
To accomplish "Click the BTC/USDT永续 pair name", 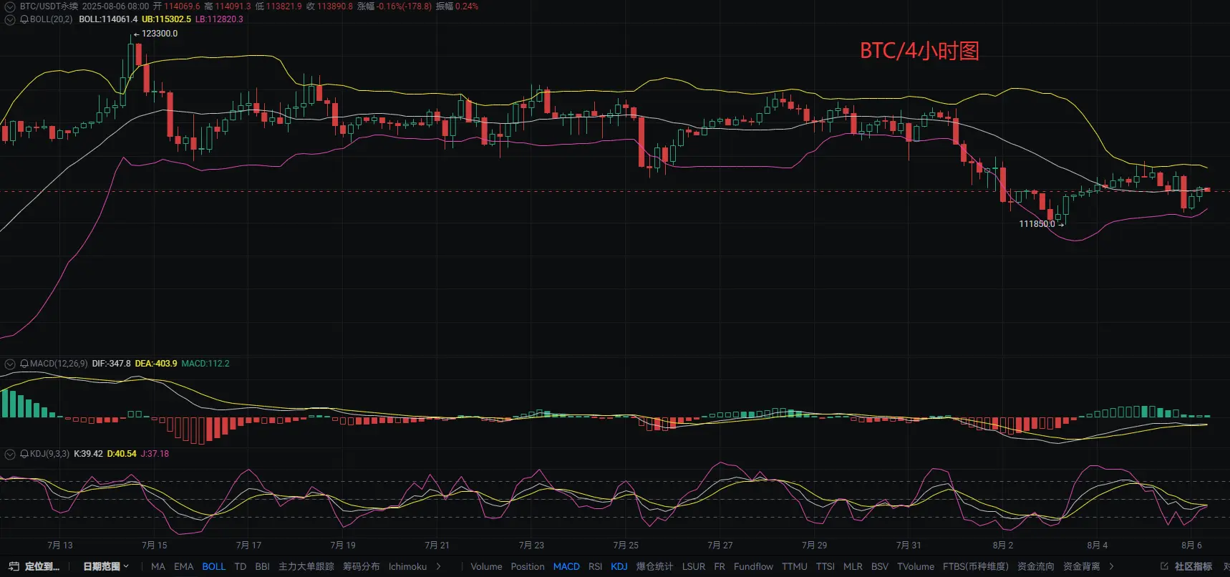I will 49,6.
